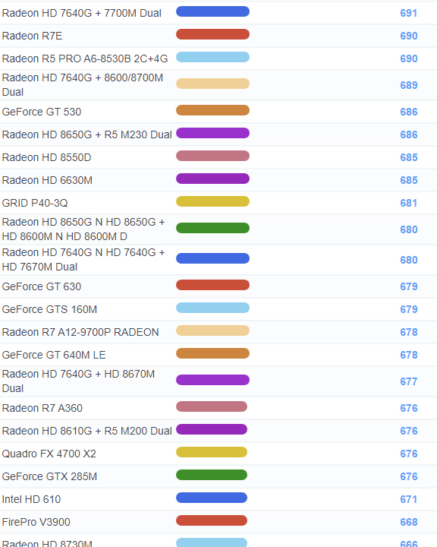Click the 668 score of FirePro V3900
The image size is (437, 547).
tap(409, 522)
